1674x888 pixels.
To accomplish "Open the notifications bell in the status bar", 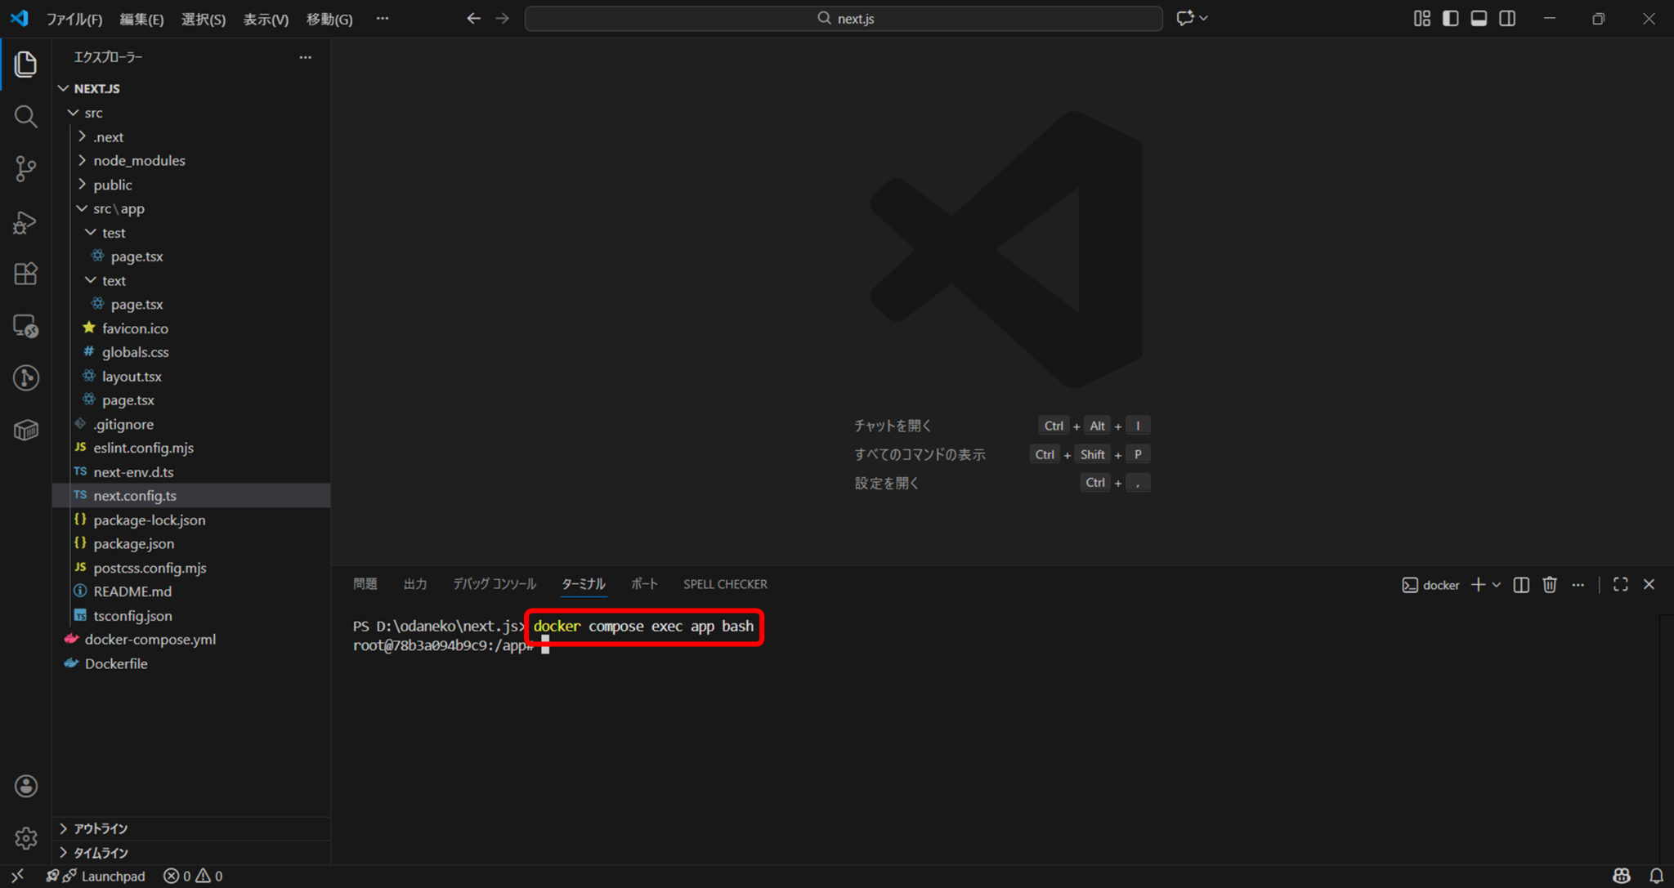I will (x=1658, y=875).
